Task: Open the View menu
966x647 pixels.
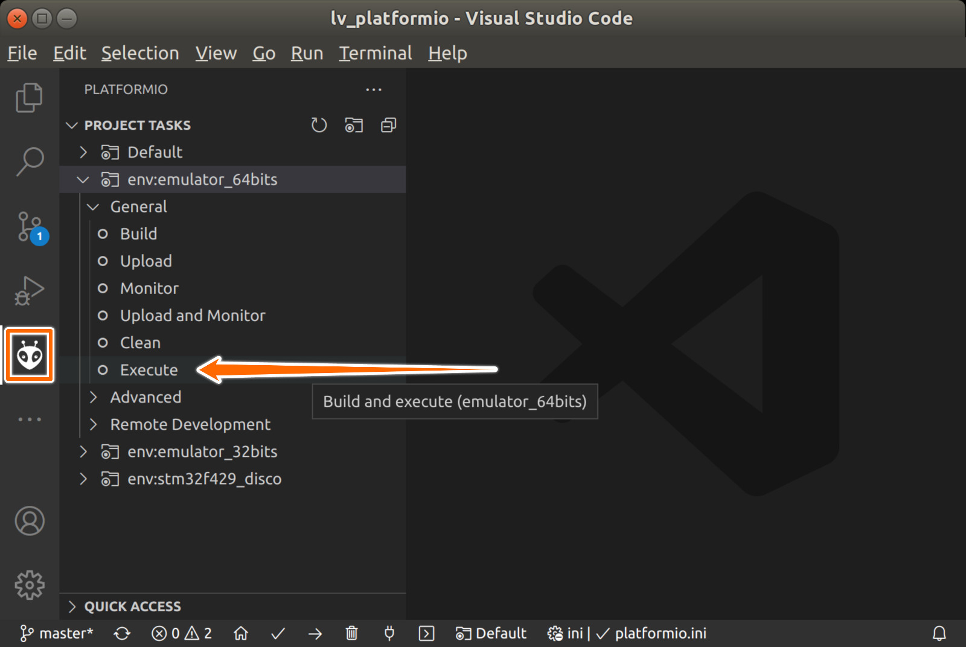Action: click(216, 53)
